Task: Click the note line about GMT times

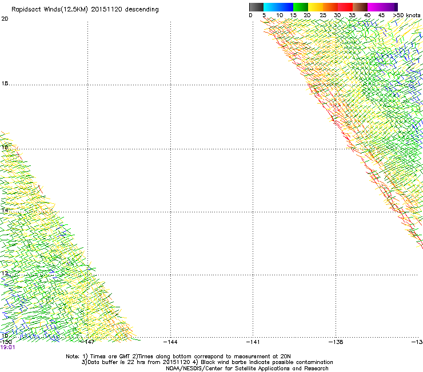Action: [178, 357]
